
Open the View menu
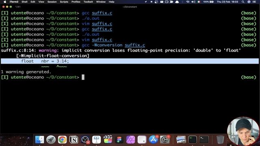(x=41, y=2)
